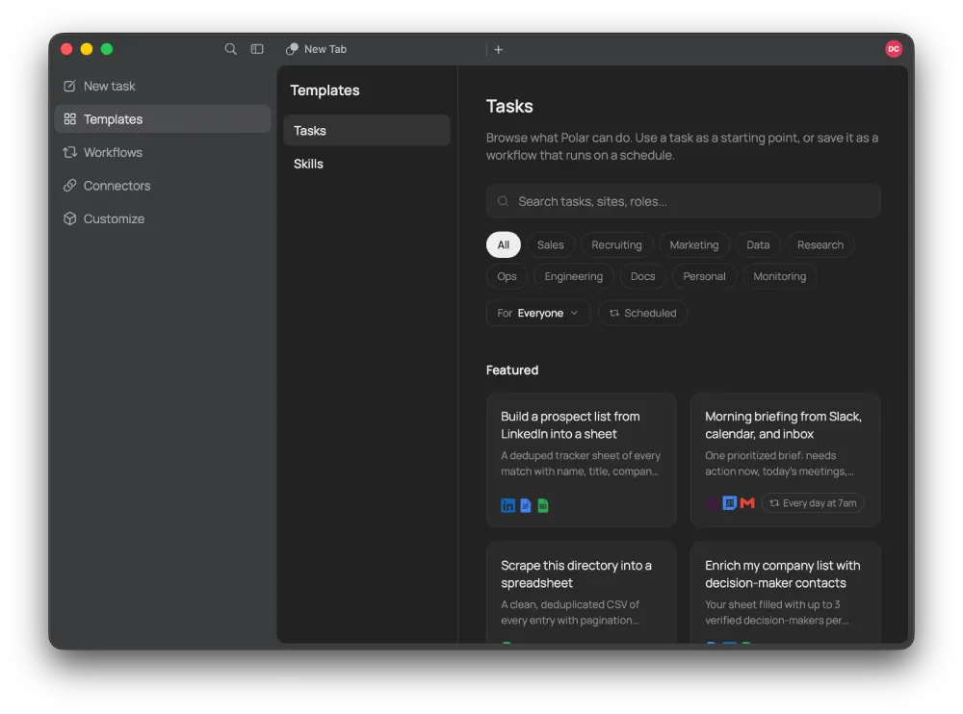This screenshot has height=714, width=963.
Task: Click the New task compose icon
Action: (70, 86)
